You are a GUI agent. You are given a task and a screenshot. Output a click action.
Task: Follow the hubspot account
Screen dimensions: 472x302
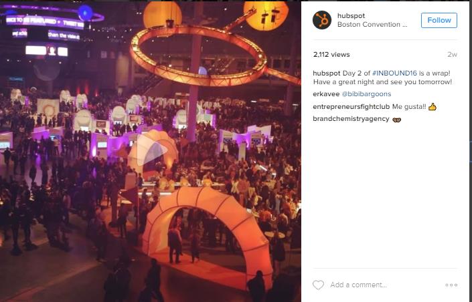click(439, 20)
